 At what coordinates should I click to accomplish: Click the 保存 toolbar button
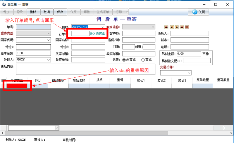coord(60,12)
